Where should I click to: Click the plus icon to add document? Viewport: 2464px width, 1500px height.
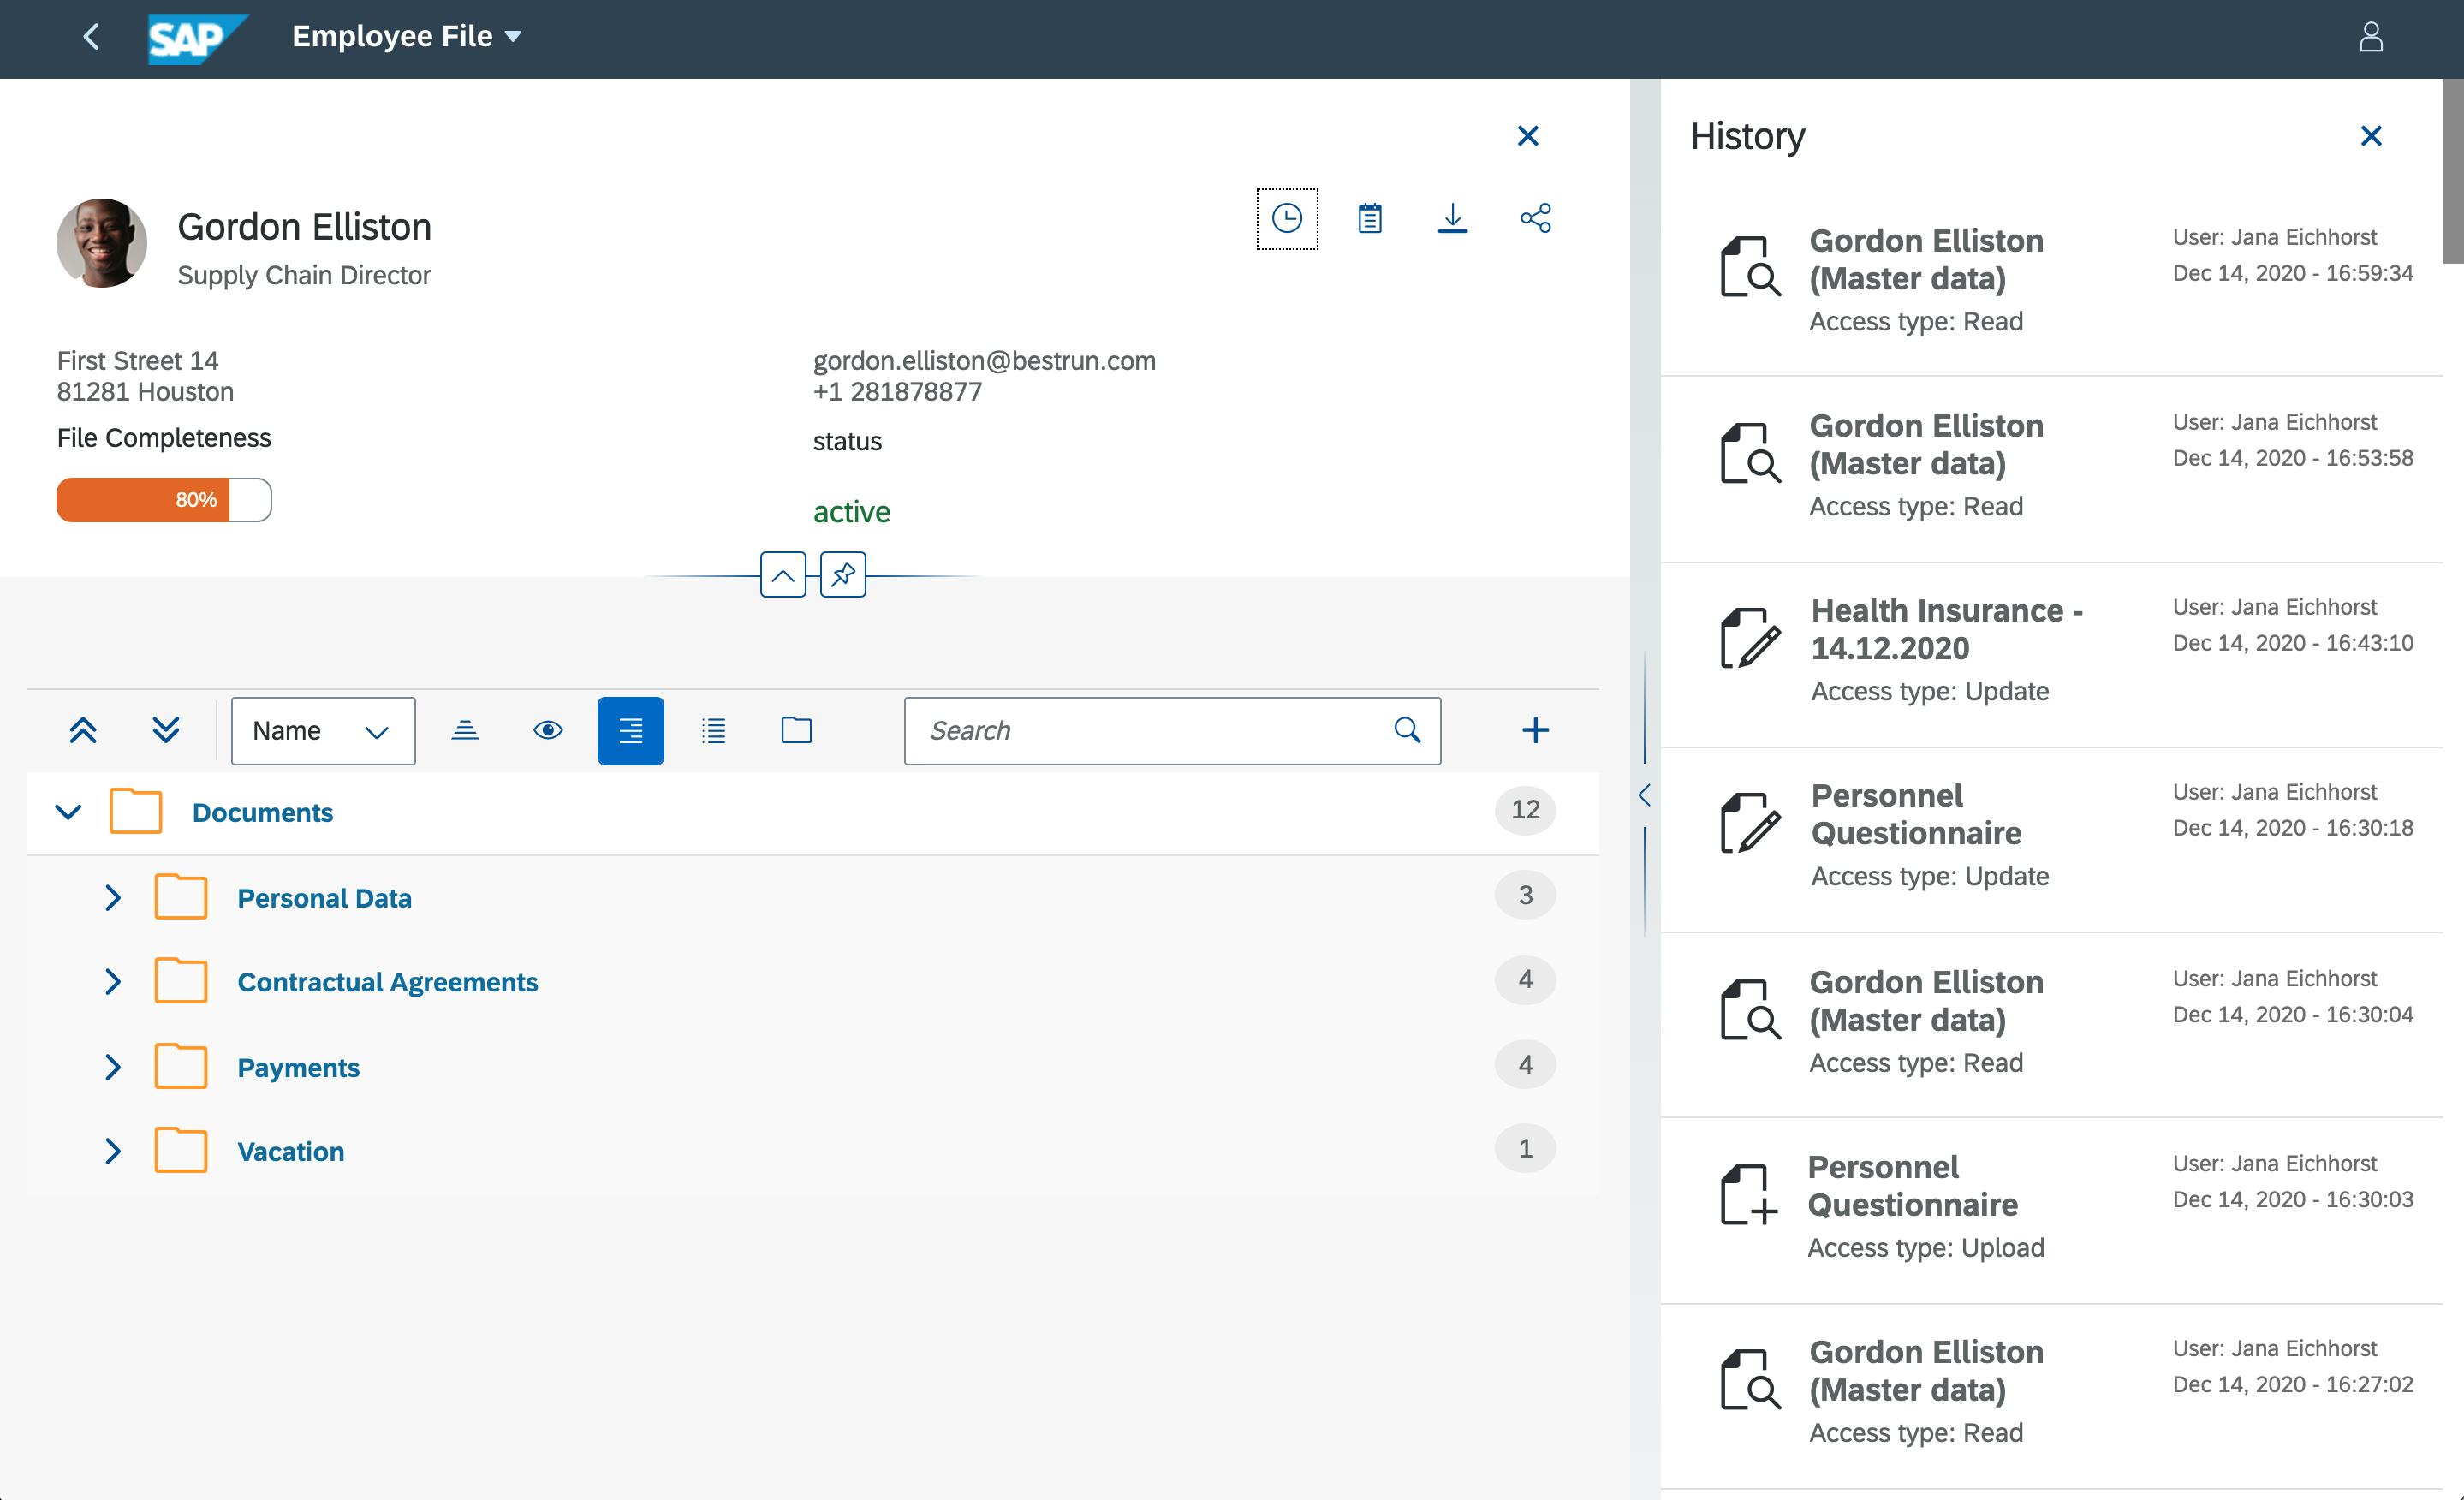click(x=1535, y=730)
